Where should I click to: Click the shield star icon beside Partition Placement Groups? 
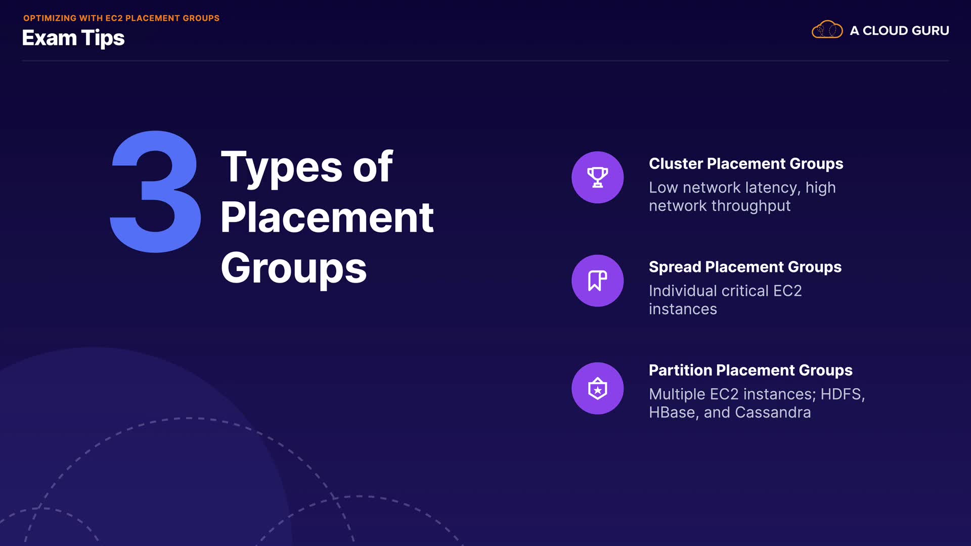[597, 388]
